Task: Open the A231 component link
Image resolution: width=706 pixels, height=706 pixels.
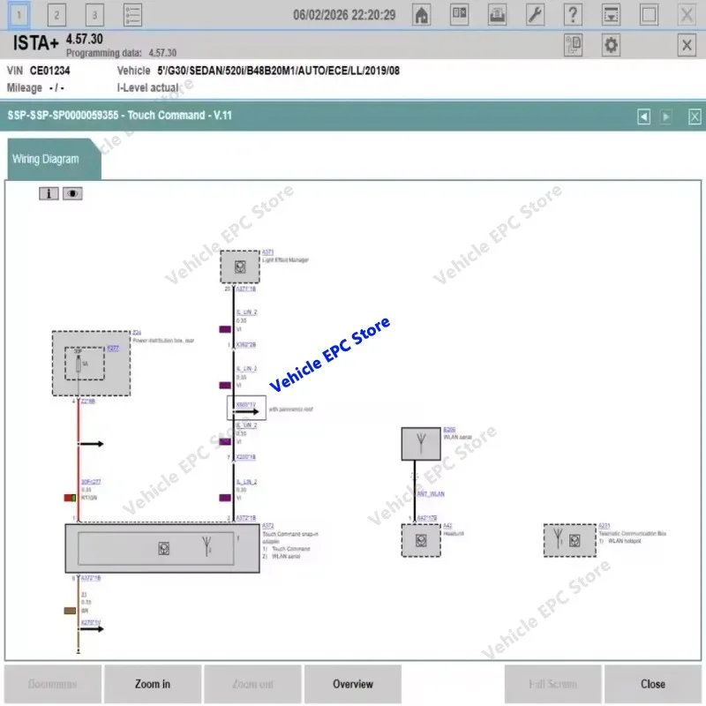Action: point(605,526)
